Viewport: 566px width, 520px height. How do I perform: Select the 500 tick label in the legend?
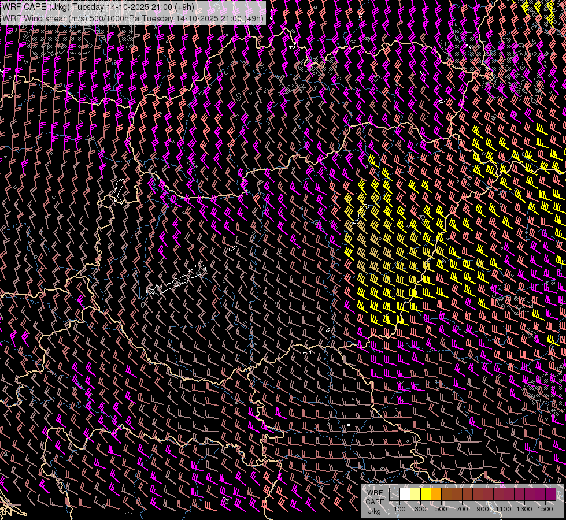(x=441, y=508)
